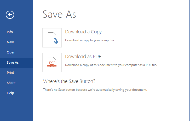Click the Download a Copy document icon
Image resolution: width=190 pixels, height=121 pixels.
coord(52,38)
